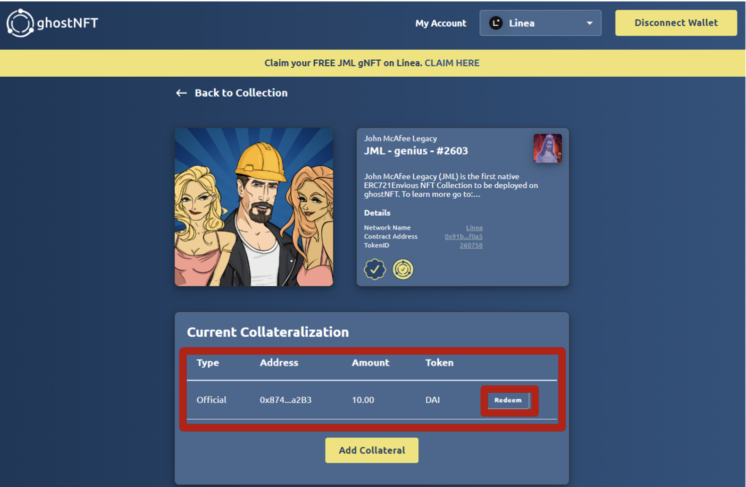
Task: Open the Linea network name link
Action: [474, 228]
